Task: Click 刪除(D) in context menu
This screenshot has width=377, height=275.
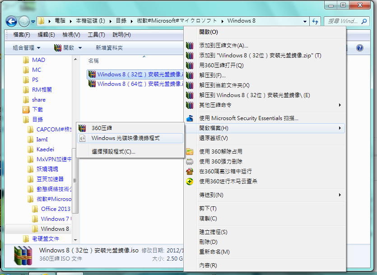Action: [x=265, y=242]
